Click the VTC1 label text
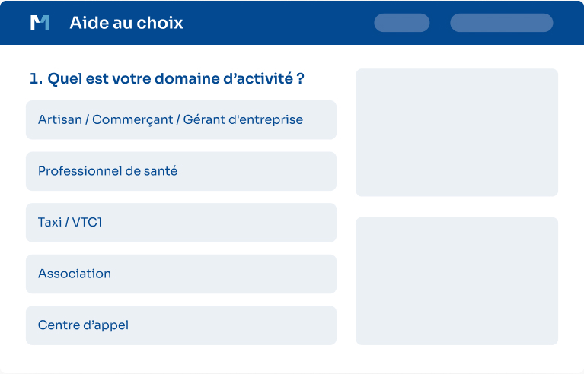The height and width of the screenshot is (374, 584). [87, 222]
